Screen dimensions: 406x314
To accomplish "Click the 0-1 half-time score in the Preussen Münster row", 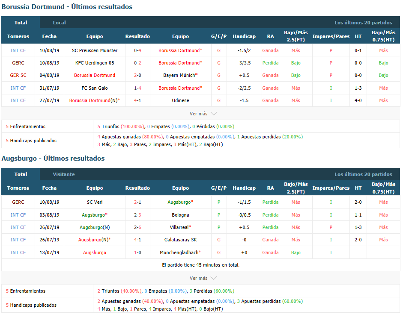I will 358,50.
